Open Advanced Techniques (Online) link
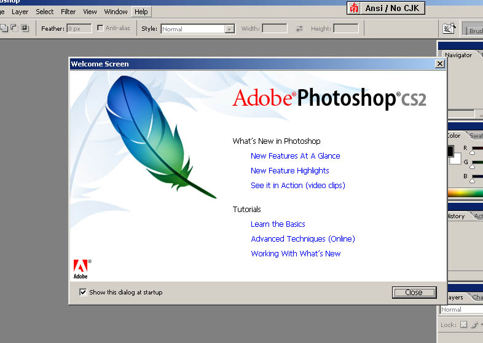 click(x=303, y=239)
